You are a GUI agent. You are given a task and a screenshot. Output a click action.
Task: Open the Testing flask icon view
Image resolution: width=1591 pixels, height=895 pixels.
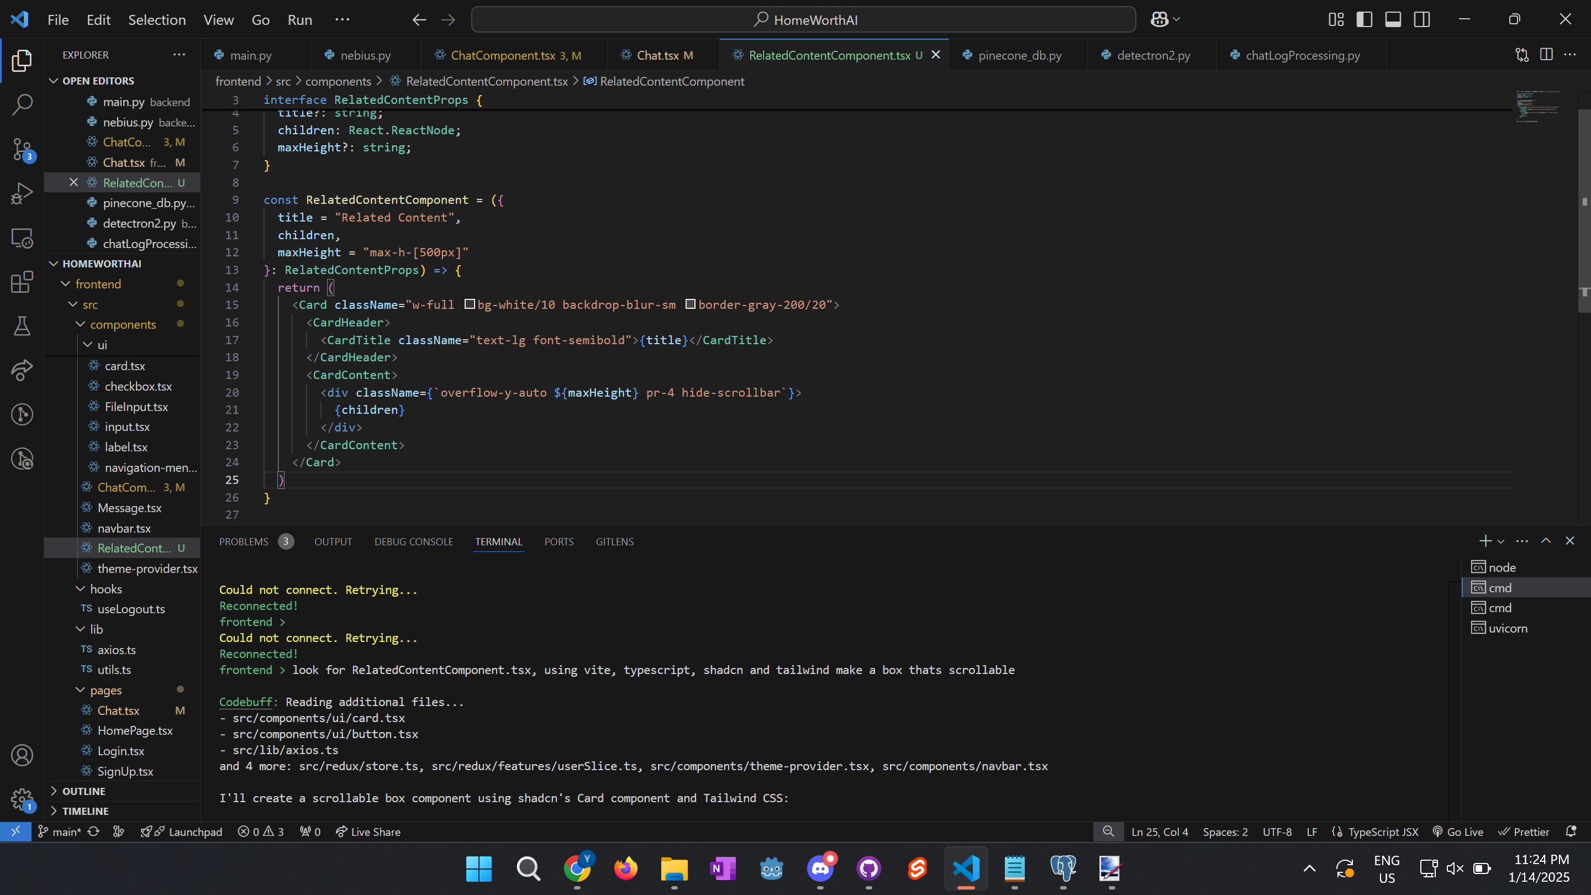22,326
